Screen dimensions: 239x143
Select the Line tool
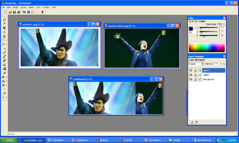4,89
